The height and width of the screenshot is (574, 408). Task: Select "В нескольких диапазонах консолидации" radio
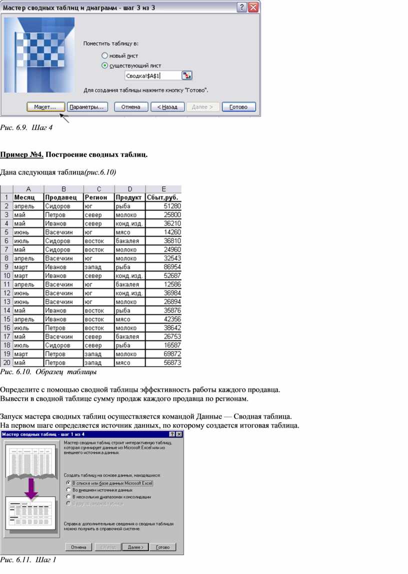(x=68, y=497)
